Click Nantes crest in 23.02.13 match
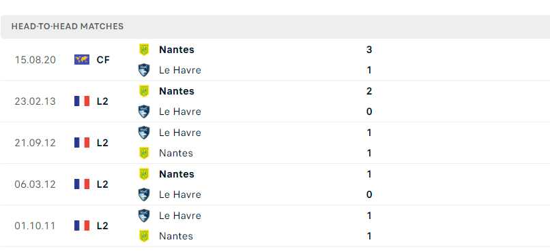The image size is (550, 251). (x=144, y=91)
